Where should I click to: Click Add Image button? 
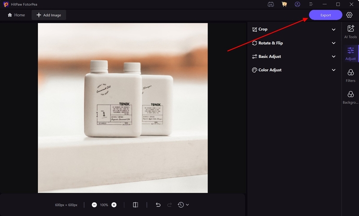click(x=49, y=15)
